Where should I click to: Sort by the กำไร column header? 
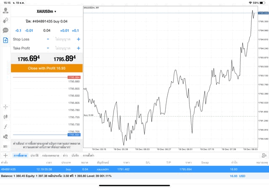(x=233, y=162)
